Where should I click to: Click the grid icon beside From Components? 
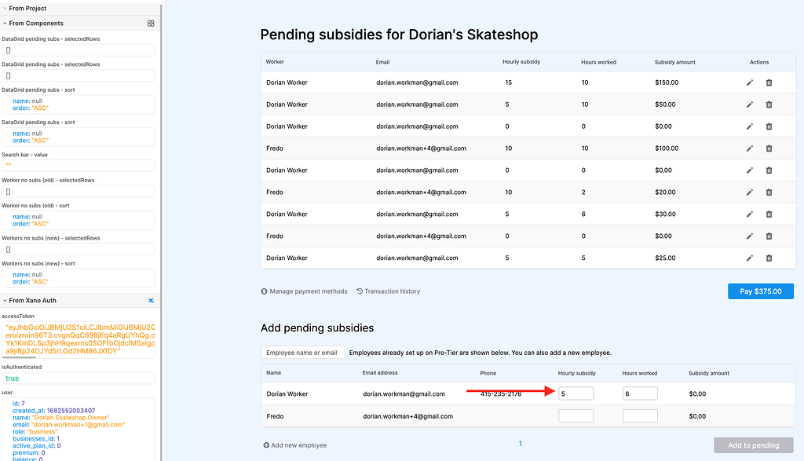[150, 24]
